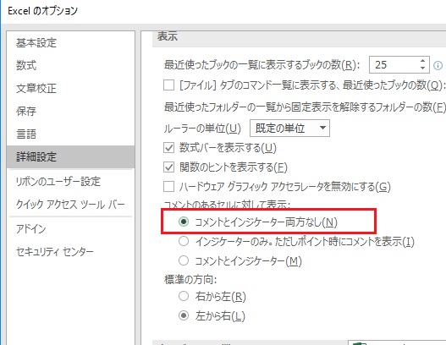Click the Excel のオプション title text

[42, 11]
